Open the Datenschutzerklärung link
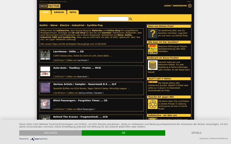Screen dimensions: 231x144 [219, 139]
